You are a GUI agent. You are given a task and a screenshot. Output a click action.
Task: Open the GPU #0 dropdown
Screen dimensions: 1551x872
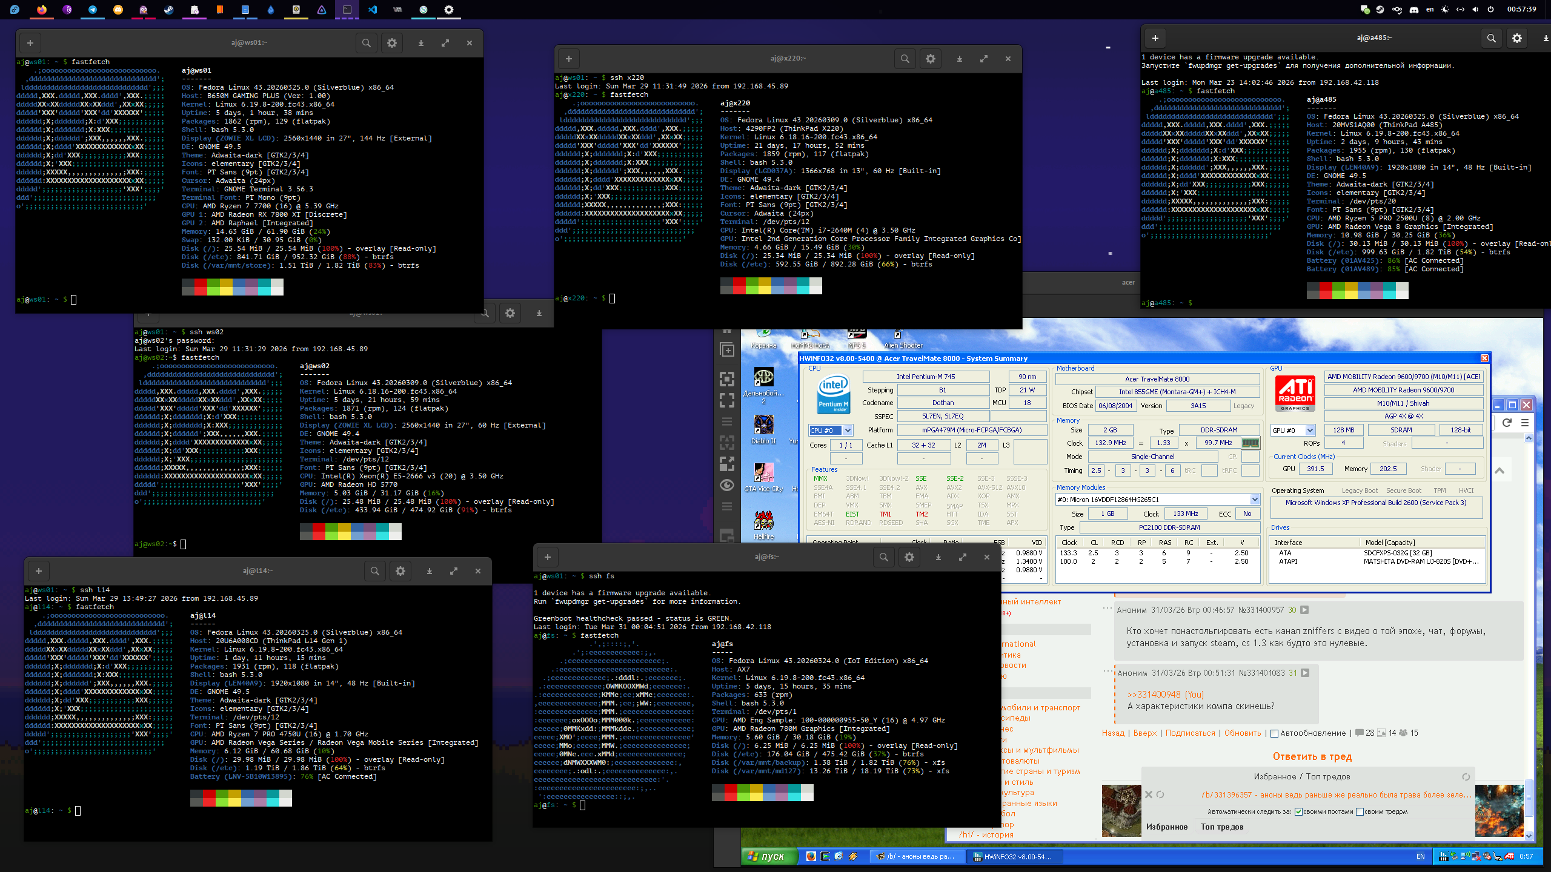(1310, 431)
